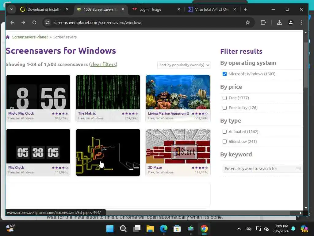Screen dimensions: 314x236
Task: Check the Animated (1262) type filter
Action: [x=224, y=132]
